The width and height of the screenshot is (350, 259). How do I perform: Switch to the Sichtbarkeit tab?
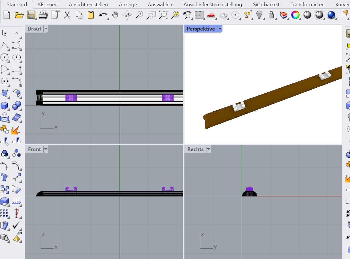(266, 5)
